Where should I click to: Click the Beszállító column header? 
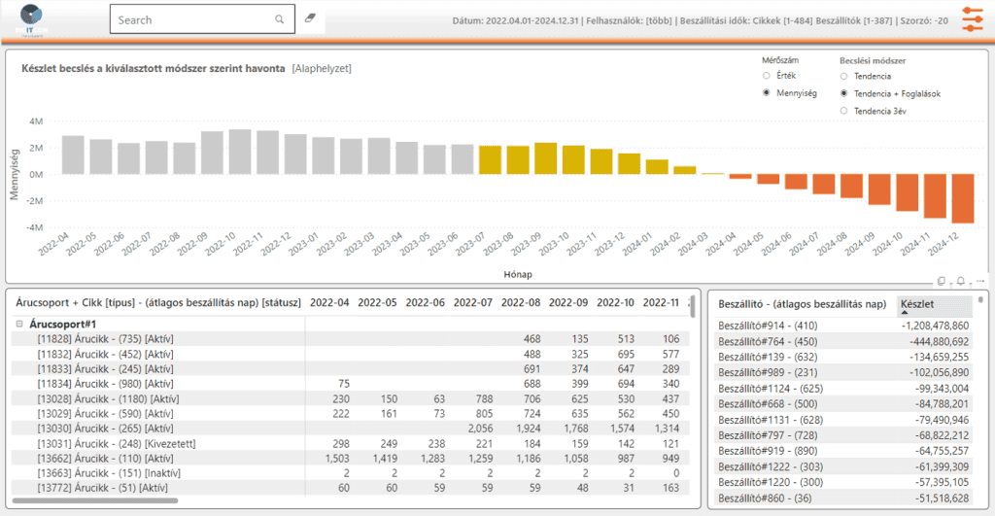(x=801, y=304)
